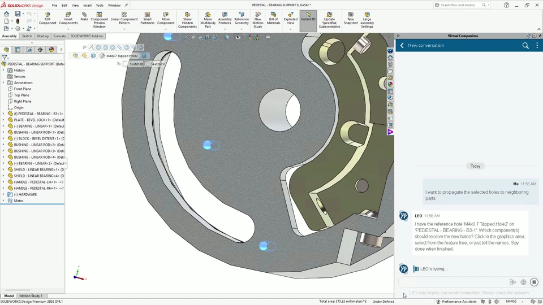Open the DimXpertManager crosshair tab
The width and height of the screenshot is (543, 305).
coord(40,50)
